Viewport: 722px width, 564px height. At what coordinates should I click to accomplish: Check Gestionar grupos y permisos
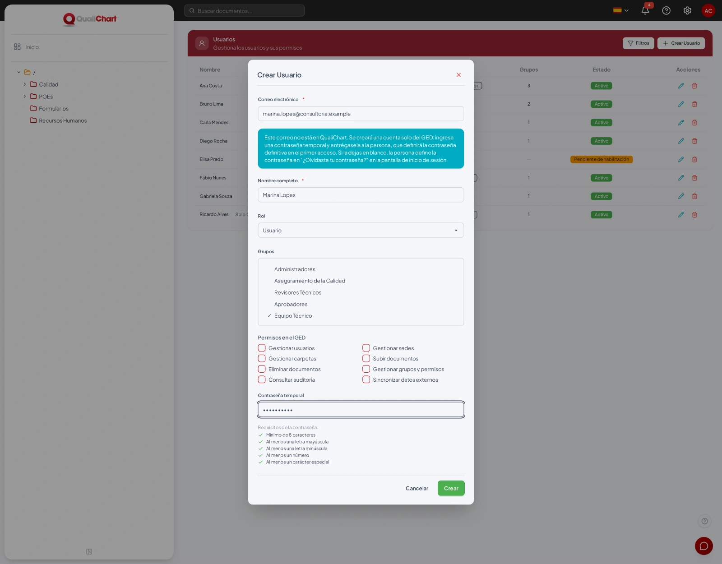pyautogui.click(x=366, y=369)
